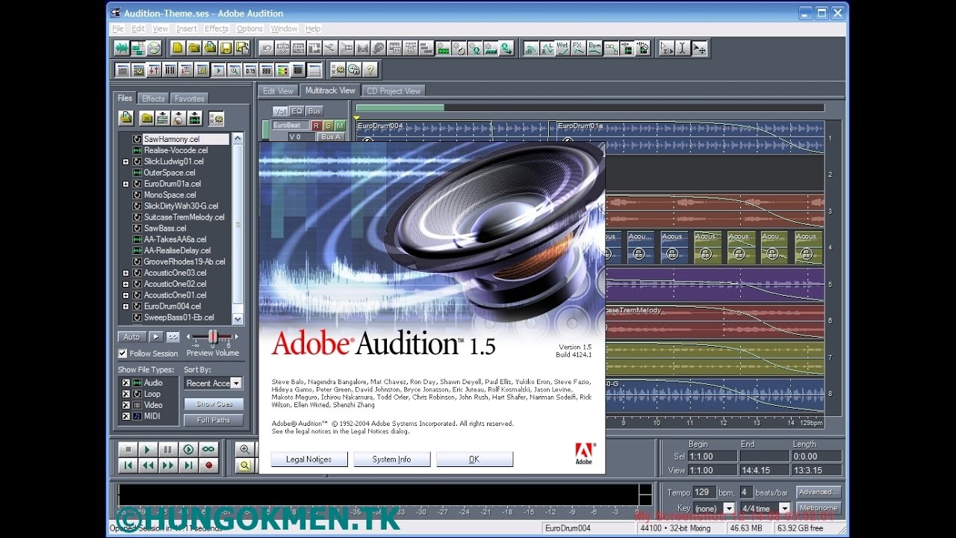
Task: Toggle Record arm R on EuroBeat track
Action: 316,126
